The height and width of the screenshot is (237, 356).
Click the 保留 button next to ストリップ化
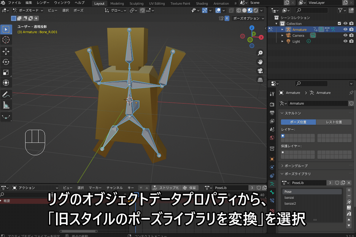[x=190, y=188]
